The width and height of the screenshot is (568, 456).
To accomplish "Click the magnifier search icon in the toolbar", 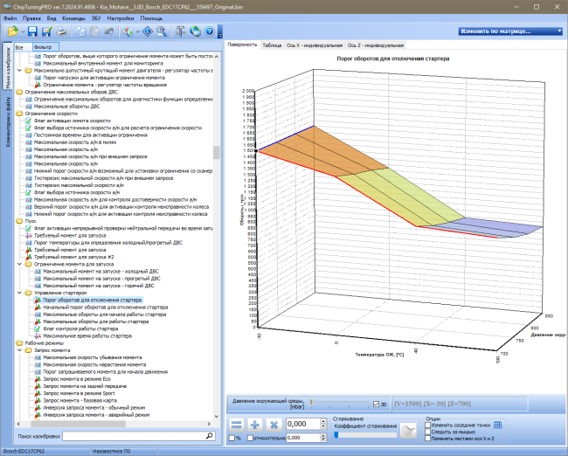I will [162, 31].
